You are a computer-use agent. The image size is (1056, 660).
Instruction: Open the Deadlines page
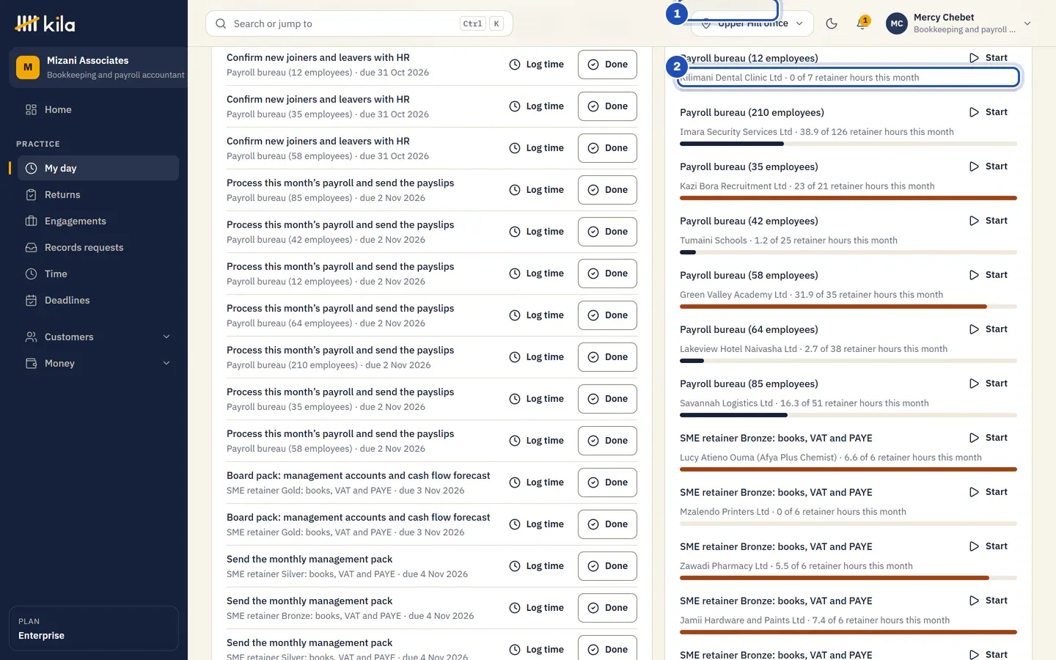coord(98,300)
